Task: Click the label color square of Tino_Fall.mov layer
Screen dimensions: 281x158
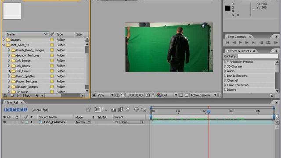Action: [x=27, y=122]
